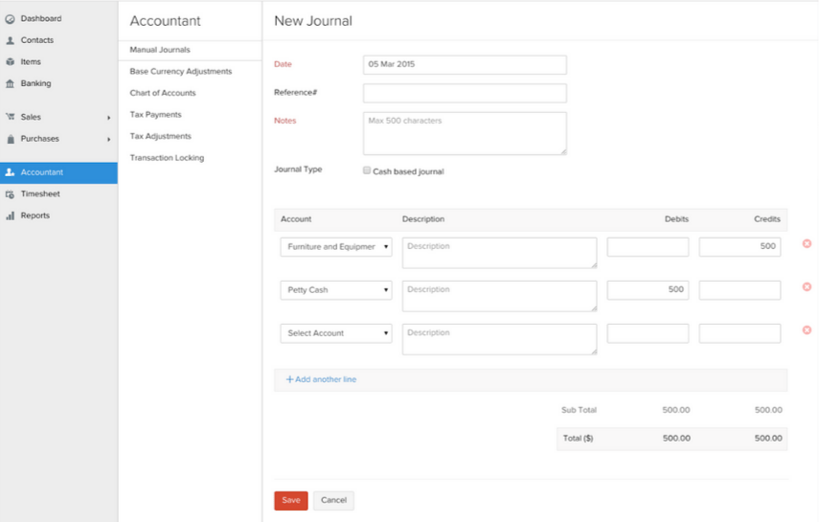This screenshot has width=840, height=522.
Task: Go to Tax Payments
Action: 155,115
